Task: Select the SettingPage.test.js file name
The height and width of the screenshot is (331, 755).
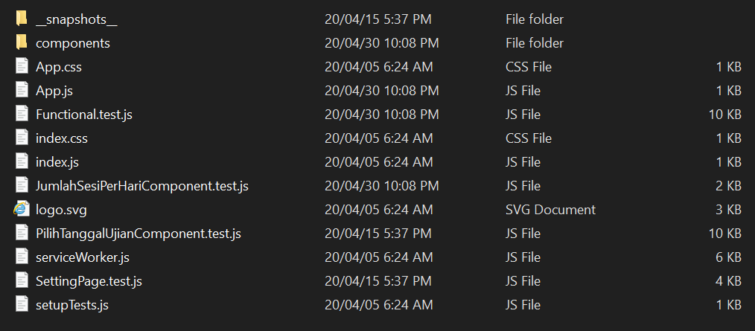Action: 89,281
